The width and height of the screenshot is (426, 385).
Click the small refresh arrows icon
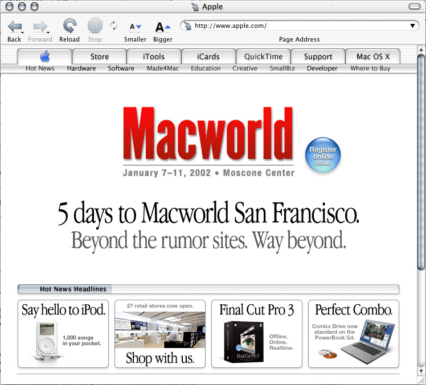coord(114,26)
